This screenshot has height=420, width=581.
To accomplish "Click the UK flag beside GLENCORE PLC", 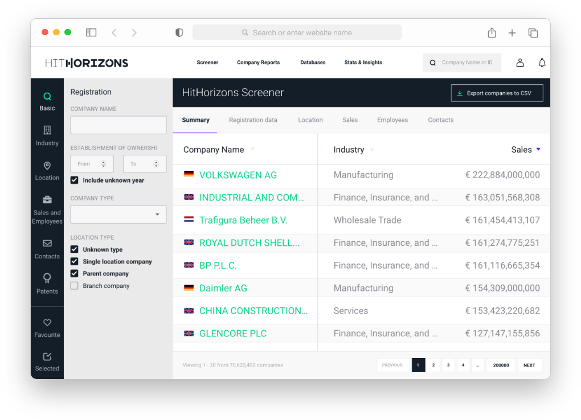I will pos(189,333).
